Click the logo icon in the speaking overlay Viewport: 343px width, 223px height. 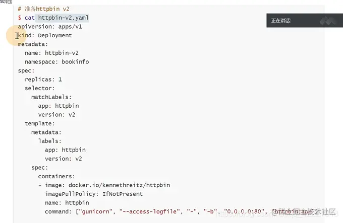tap(330, 21)
